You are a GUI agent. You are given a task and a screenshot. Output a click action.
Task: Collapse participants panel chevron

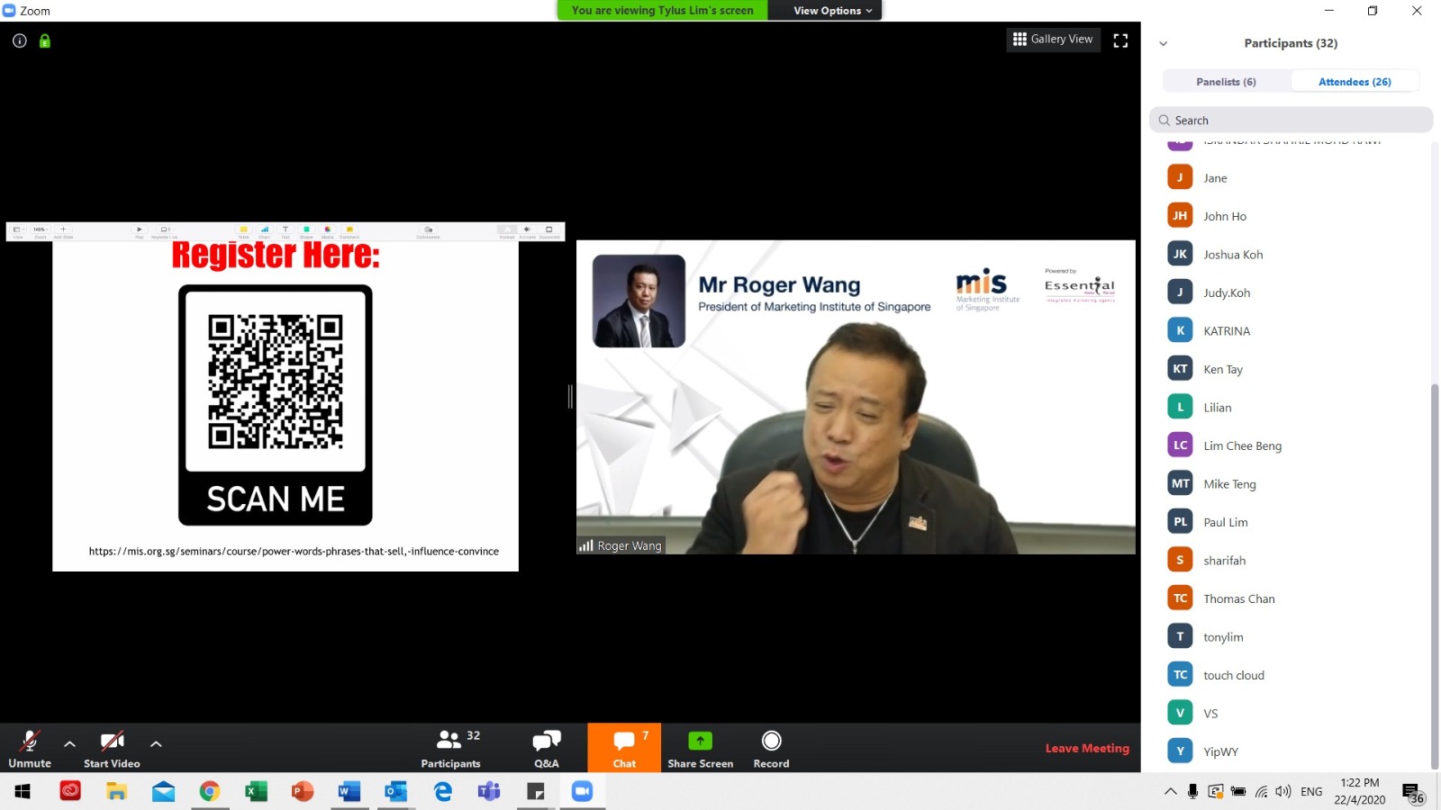pos(1163,43)
